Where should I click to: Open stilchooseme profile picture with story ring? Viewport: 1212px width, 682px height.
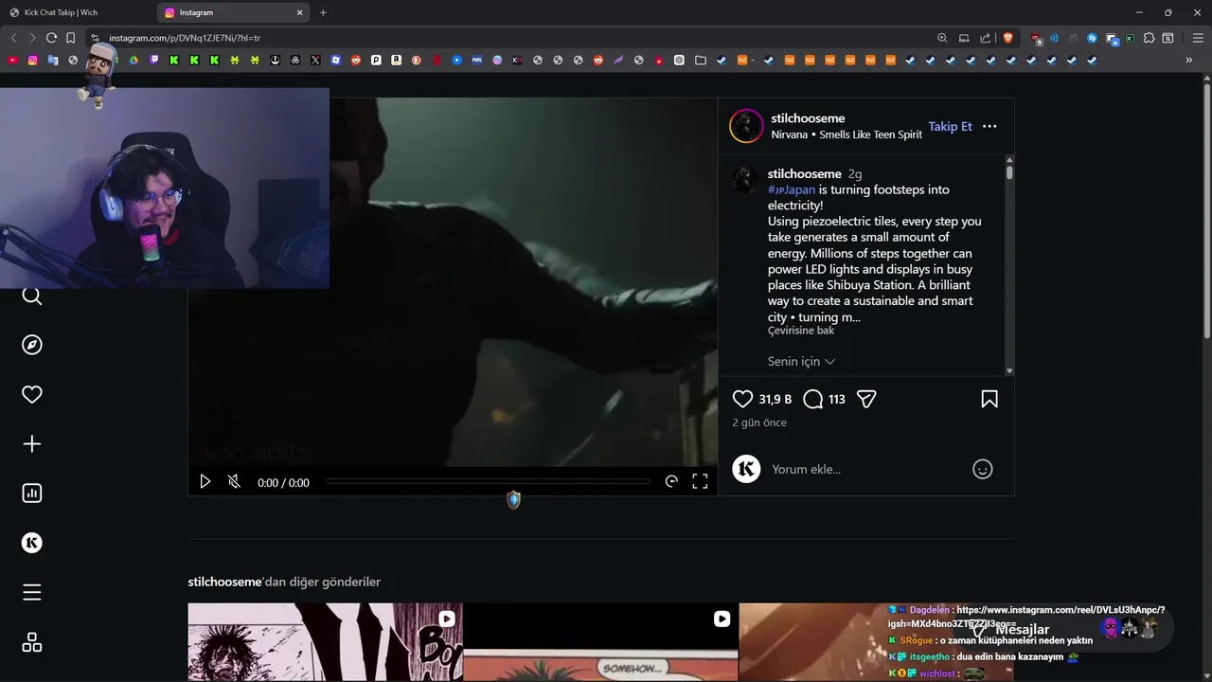click(x=746, y=126)
